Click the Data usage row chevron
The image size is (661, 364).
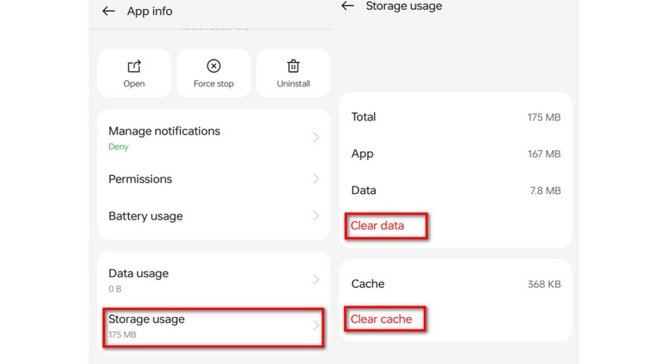click(x=316, y=280)
